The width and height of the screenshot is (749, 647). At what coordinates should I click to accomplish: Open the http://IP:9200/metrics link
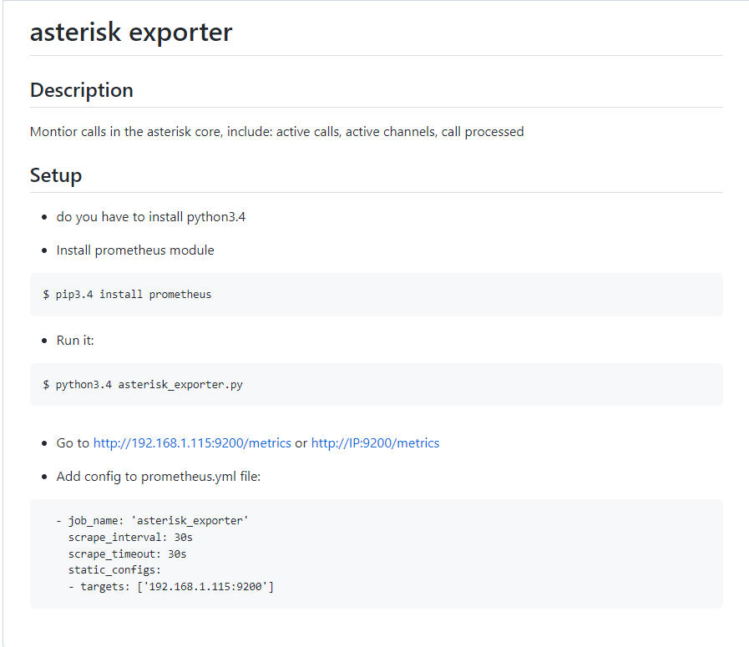tap(375, 443)
